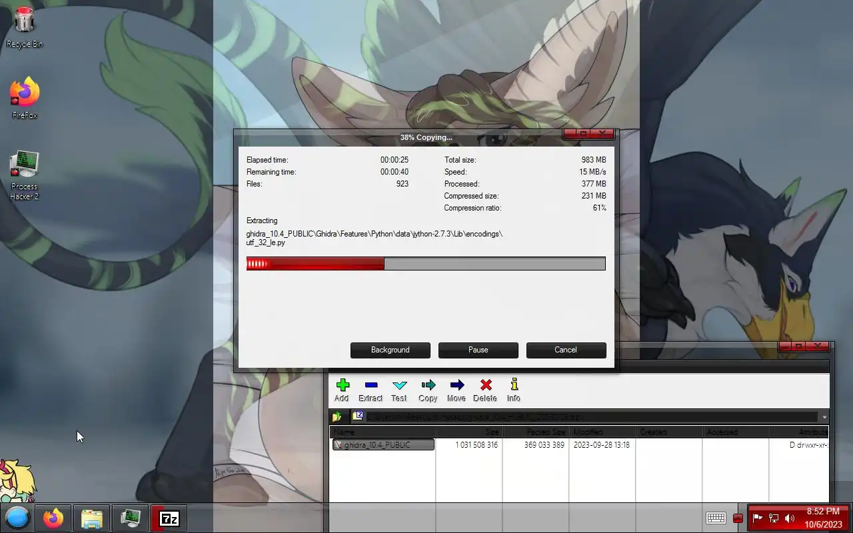Click the Action Center flag tray icon
Image resolution: width=853 pixels, height=533 pixels.
click(x=758, y=518)
